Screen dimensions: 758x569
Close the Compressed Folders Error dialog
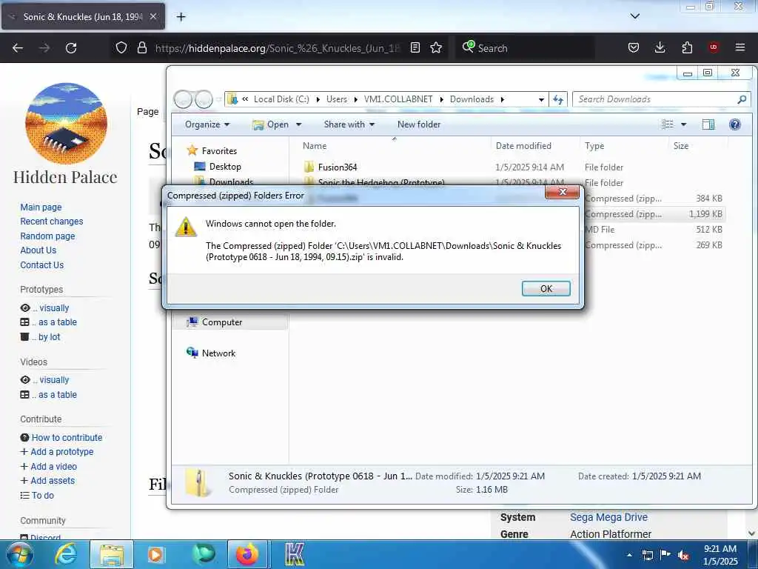(x=563, y=193)
